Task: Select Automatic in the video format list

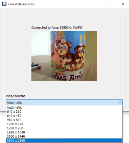Action: coord(64,108)
